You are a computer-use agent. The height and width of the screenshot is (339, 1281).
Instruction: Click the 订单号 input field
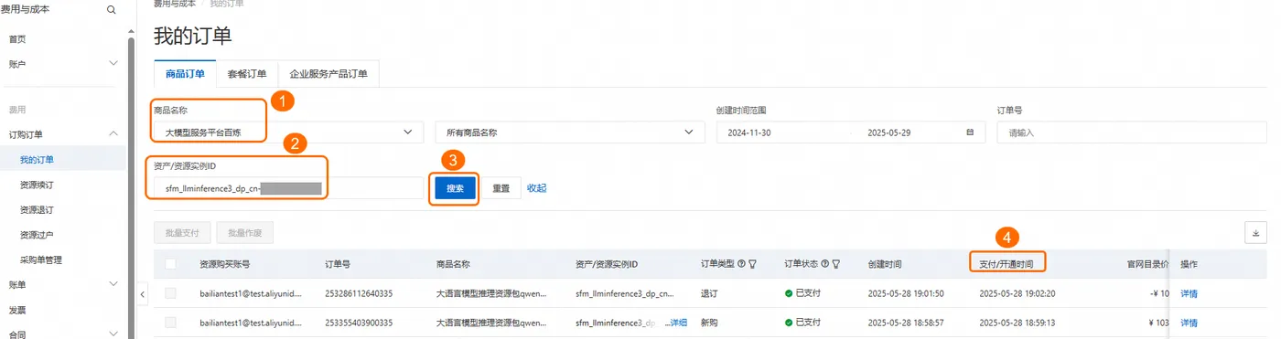tap(1132, 132)
